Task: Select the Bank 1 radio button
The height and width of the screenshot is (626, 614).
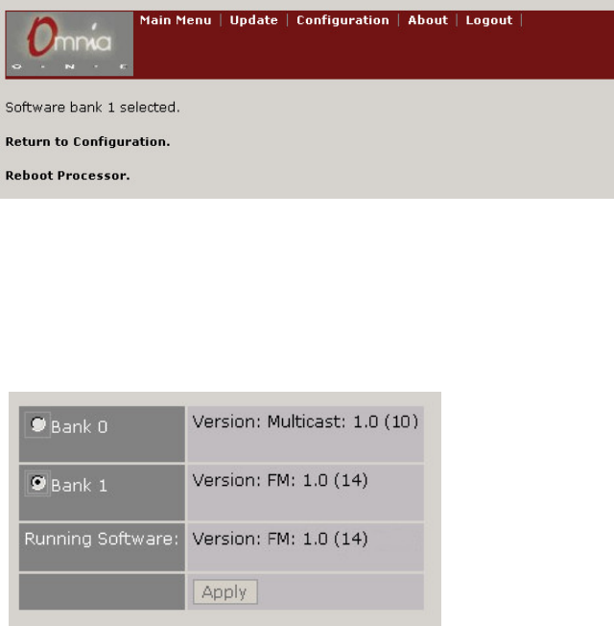Action: click(x=38, y=484)
